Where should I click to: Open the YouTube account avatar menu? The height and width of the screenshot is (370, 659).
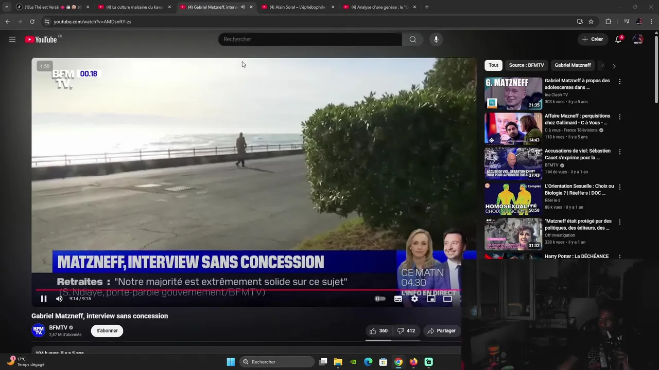coord(638,39)
